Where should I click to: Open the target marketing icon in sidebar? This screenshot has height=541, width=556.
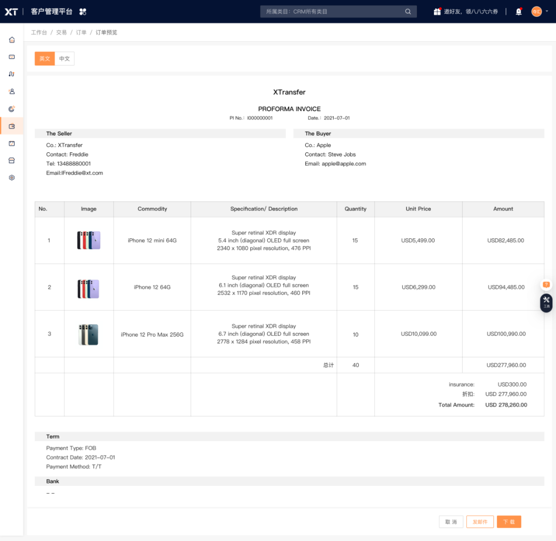(x=12, y=109)
